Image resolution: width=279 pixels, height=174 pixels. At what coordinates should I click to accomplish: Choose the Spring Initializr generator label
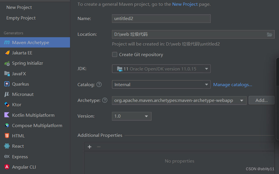(x=27, y=63)
